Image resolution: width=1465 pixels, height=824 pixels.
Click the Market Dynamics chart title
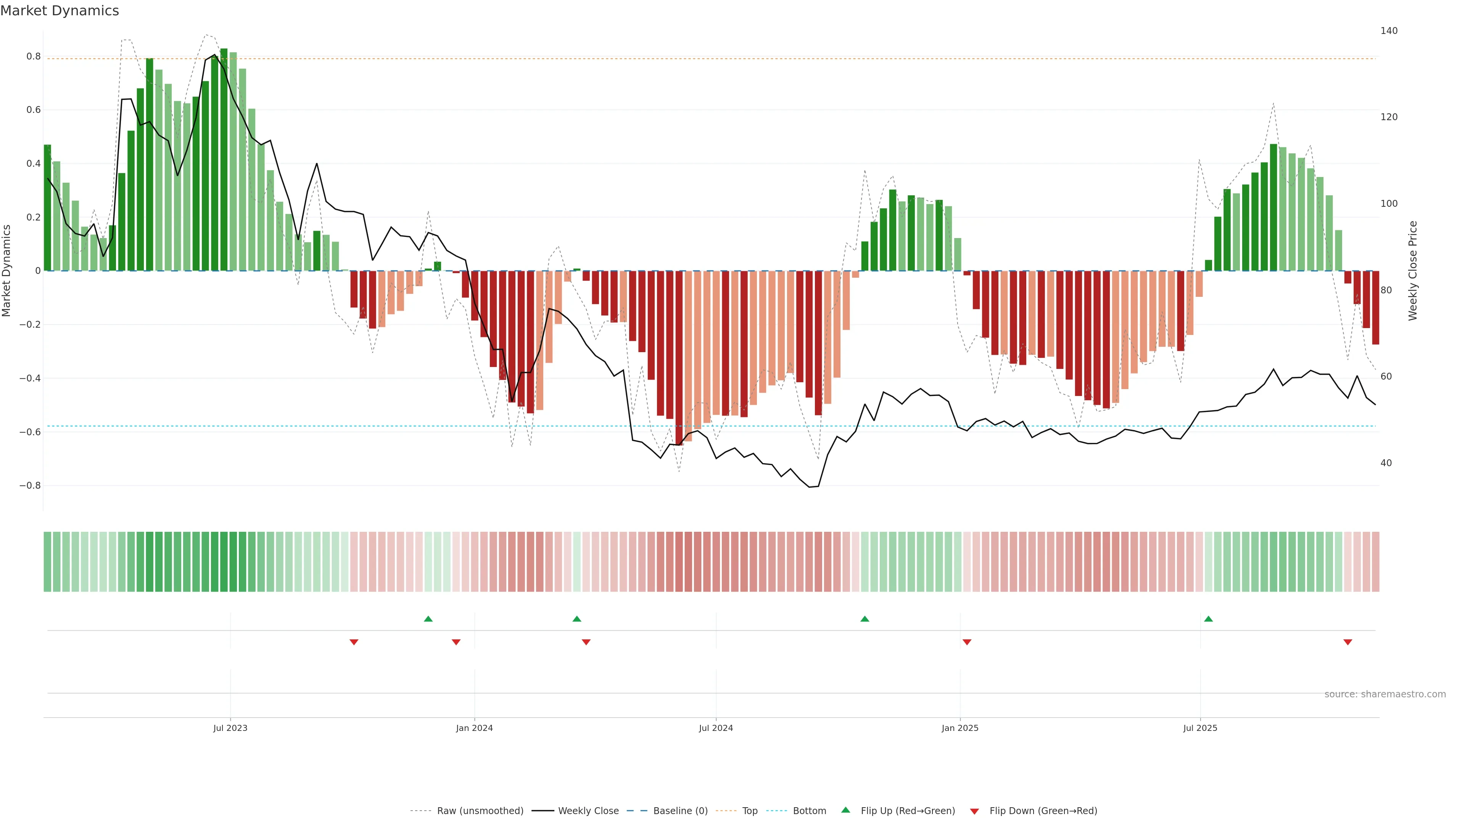(x=60, y=11)
